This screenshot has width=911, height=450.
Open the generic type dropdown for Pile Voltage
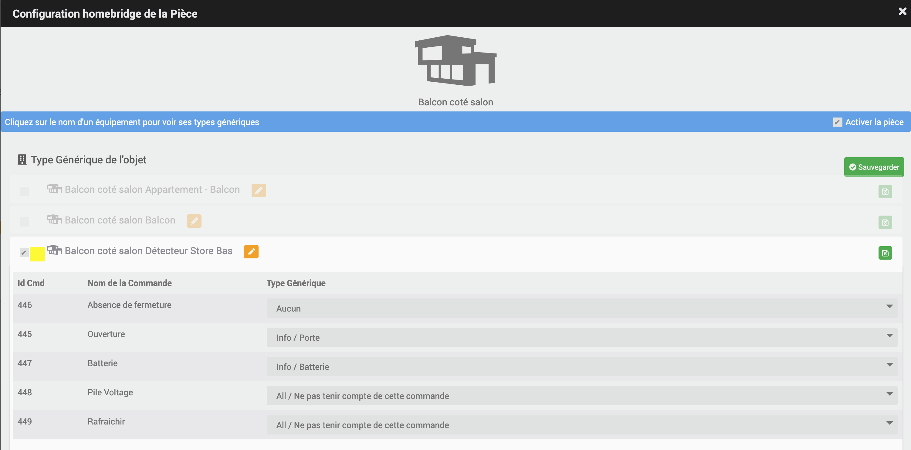click(582, 396)
